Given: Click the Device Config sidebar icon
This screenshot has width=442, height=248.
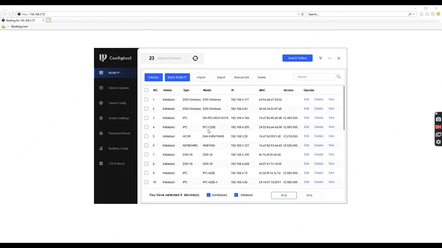Looking at the screenshot, I should click(x=101, y=103).
